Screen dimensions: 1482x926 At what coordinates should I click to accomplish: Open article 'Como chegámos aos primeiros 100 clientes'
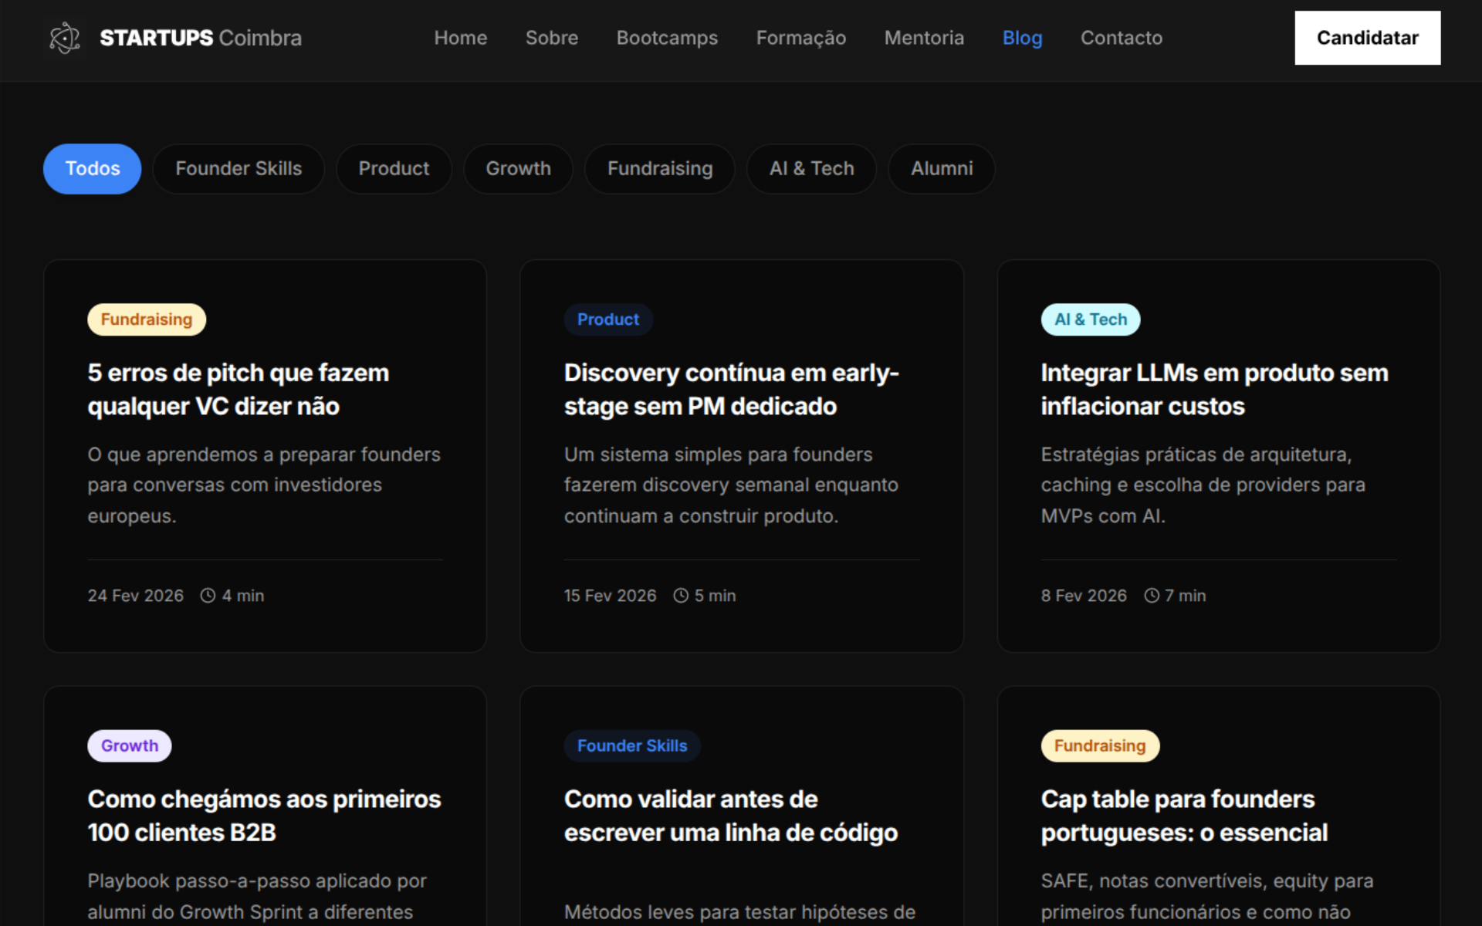tap(264, 816)
